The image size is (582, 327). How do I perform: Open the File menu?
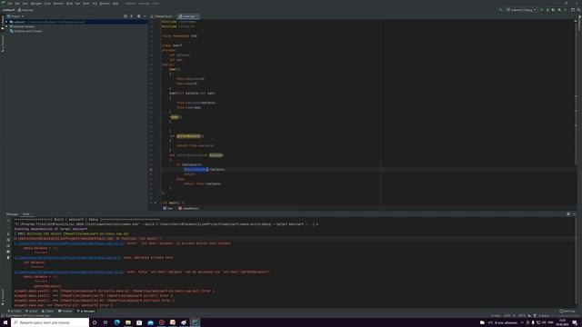click(10, 4)
